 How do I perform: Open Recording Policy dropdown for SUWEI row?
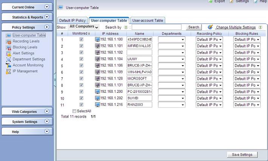point(209,98)
